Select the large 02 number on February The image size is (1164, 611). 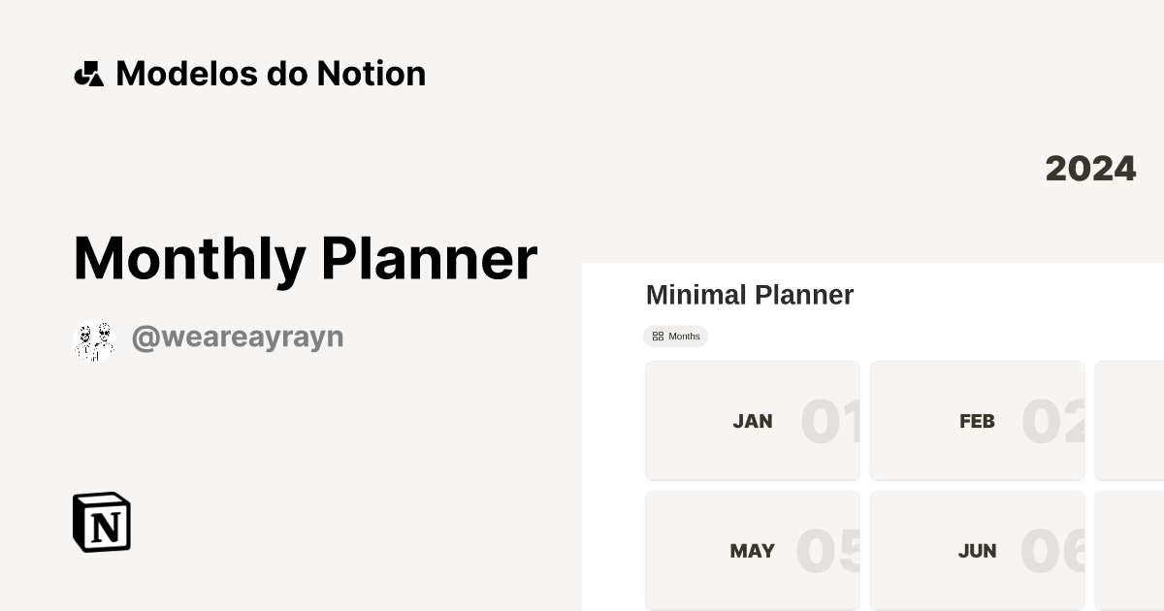point(1057,420)
